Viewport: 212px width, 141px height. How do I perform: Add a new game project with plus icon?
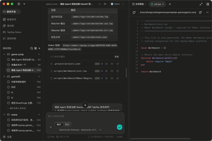[x=39, y=48]
